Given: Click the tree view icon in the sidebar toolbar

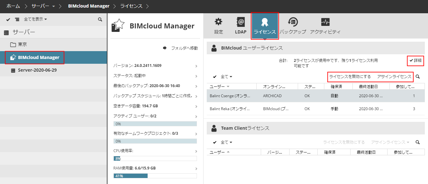Looking at the screenshot, I should pos(17,20).
